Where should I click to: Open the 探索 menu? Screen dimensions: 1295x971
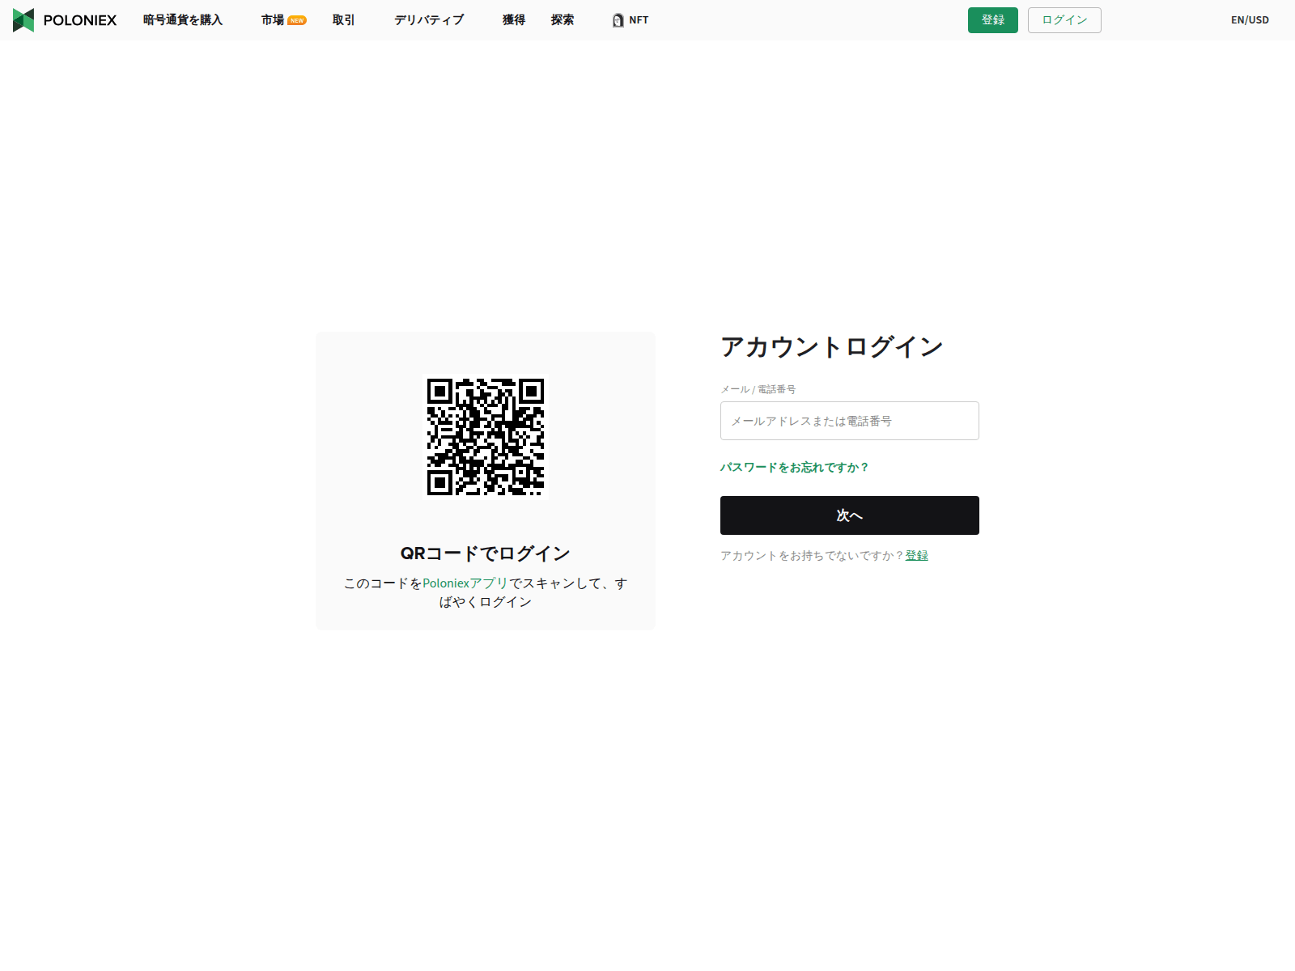(563, 20)
